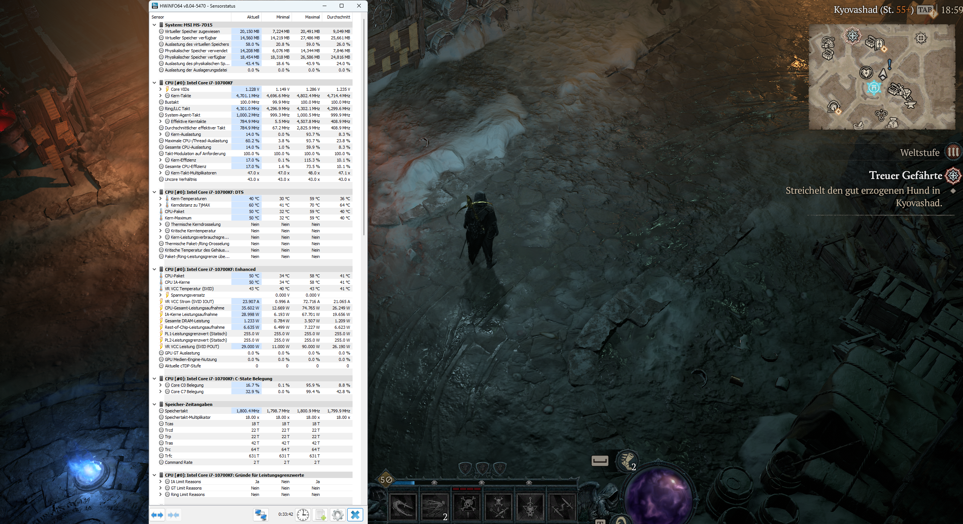Click the spiked sun icon on minimap
Viewport: 963px width, 524px height.
(x=921, y=38)
